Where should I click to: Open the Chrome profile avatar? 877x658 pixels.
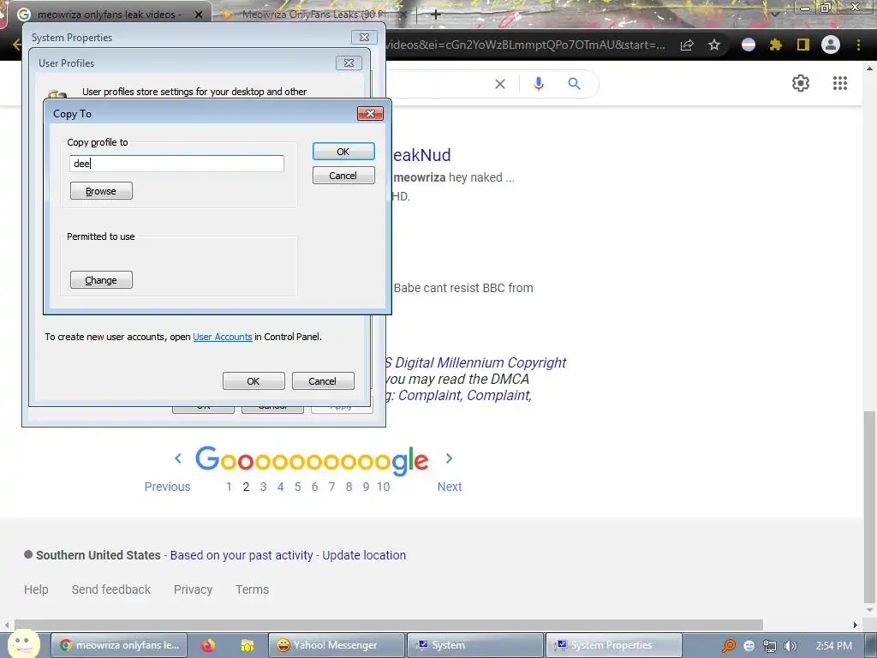point(831,45)
